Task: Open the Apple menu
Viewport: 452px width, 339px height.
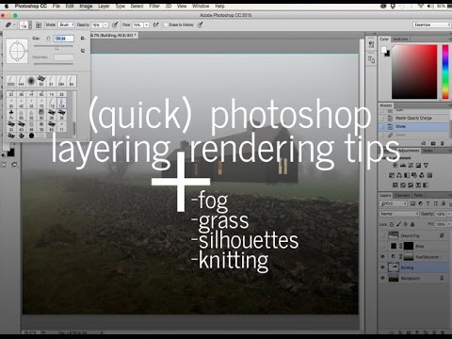Action: 7,6
